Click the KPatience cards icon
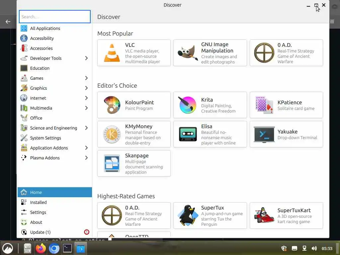Viewport: 340px width, 255px height. (264, 105)
